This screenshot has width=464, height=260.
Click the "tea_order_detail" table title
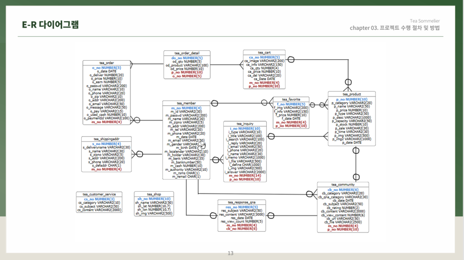[x=187, y=53]
